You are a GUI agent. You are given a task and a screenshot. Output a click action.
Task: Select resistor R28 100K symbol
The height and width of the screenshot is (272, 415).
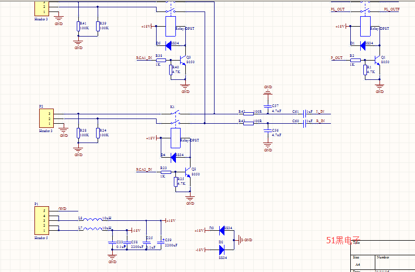point(78,133)
